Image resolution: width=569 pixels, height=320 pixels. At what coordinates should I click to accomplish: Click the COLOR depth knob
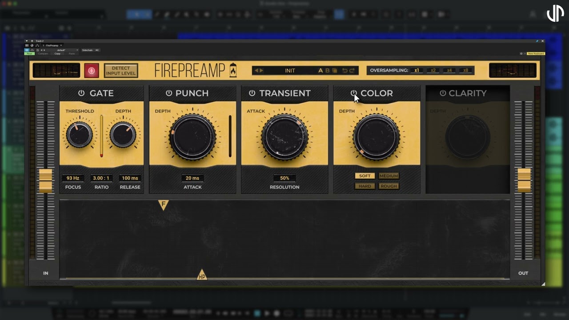377,137
